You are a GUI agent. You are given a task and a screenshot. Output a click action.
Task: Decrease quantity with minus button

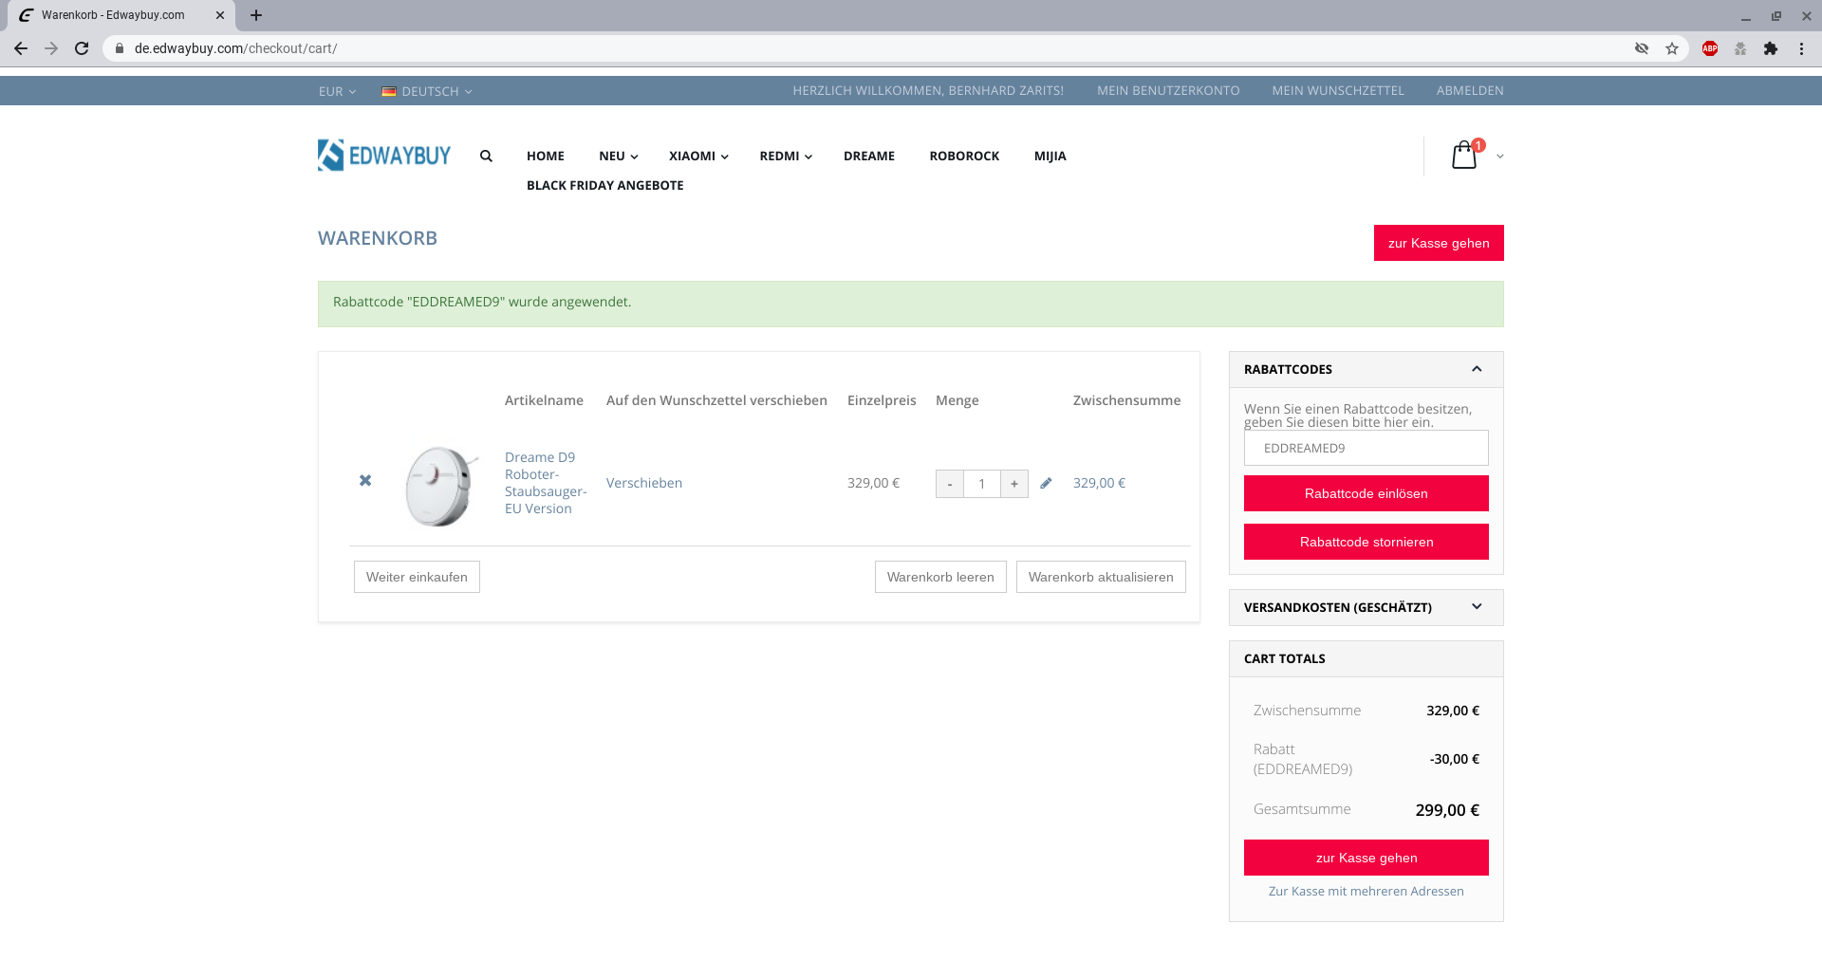tap(950, 484)
